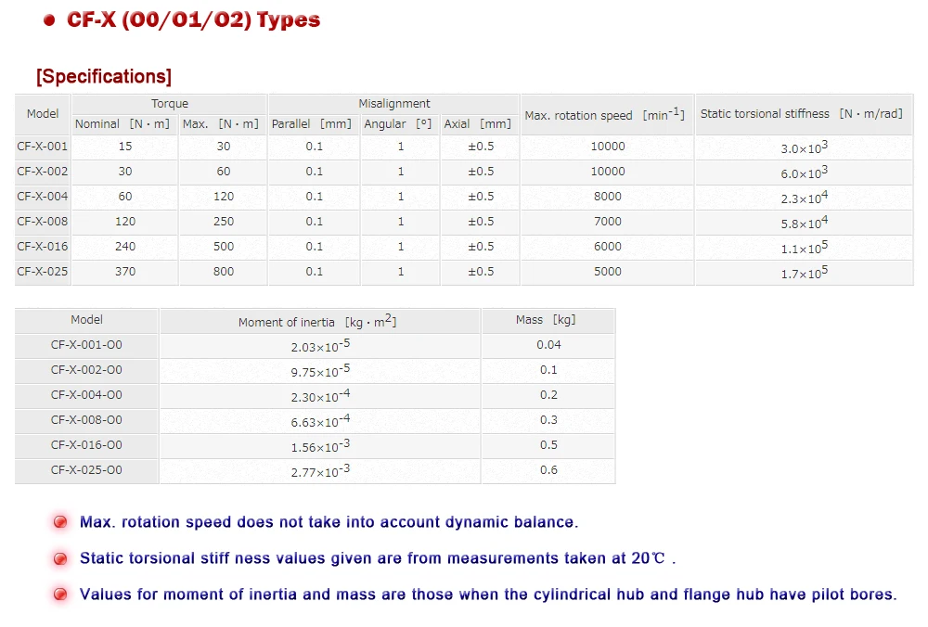Screen dimensions: 928x627
Task: Click the Moment of inertia header cell
Action: (320, 321)
